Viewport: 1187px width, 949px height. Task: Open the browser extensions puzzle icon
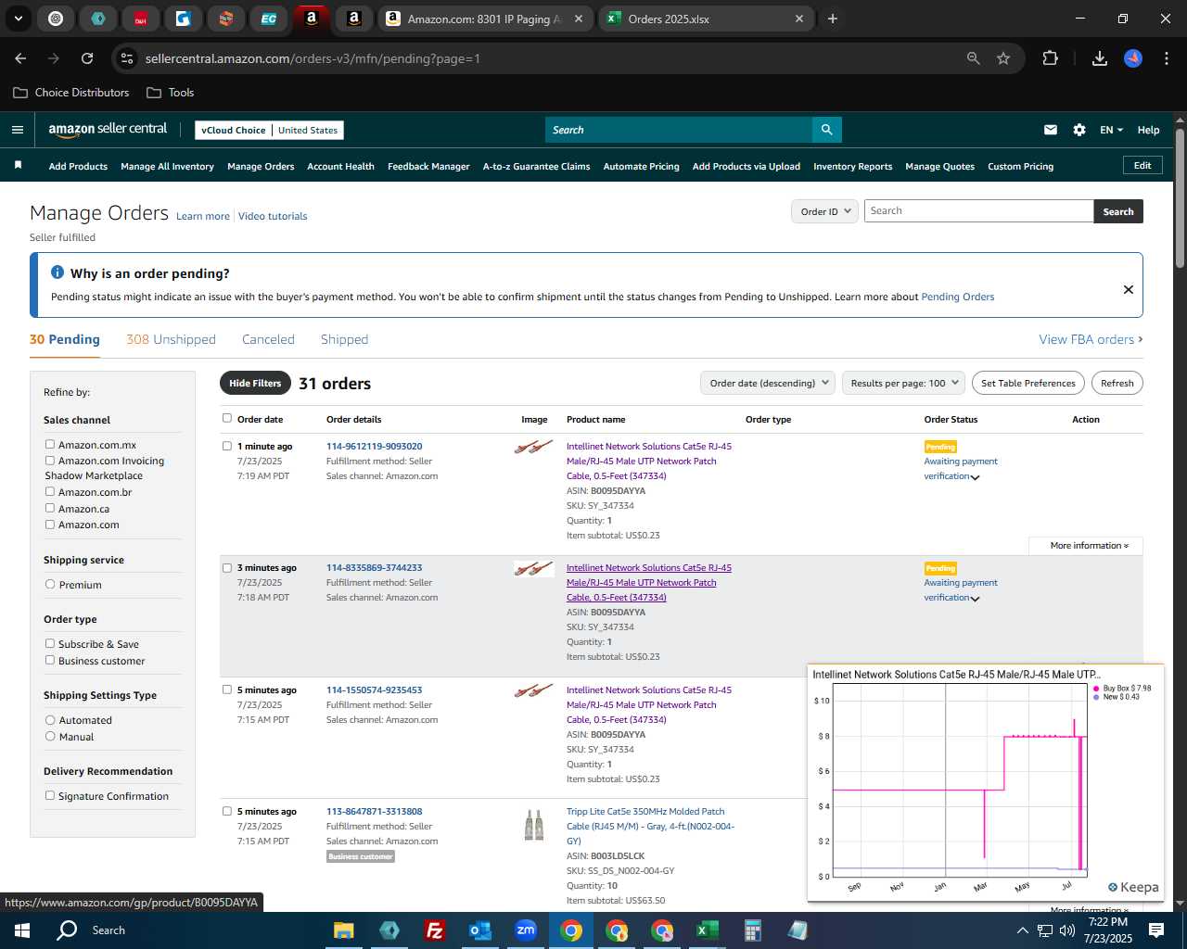[1050, 58]
